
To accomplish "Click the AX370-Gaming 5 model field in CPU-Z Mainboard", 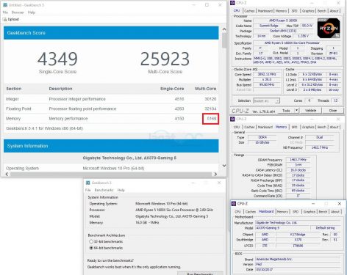I will pos(282,228).
